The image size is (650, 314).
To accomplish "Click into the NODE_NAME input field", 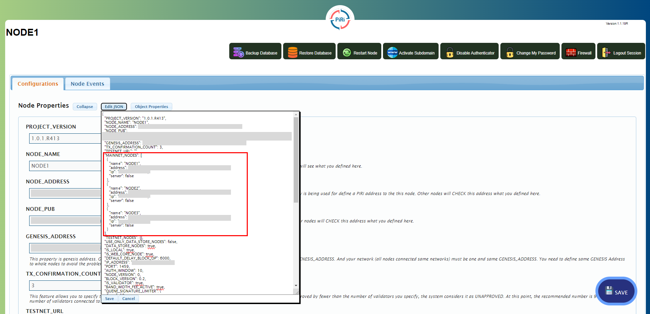I will [x=65, y=166].
